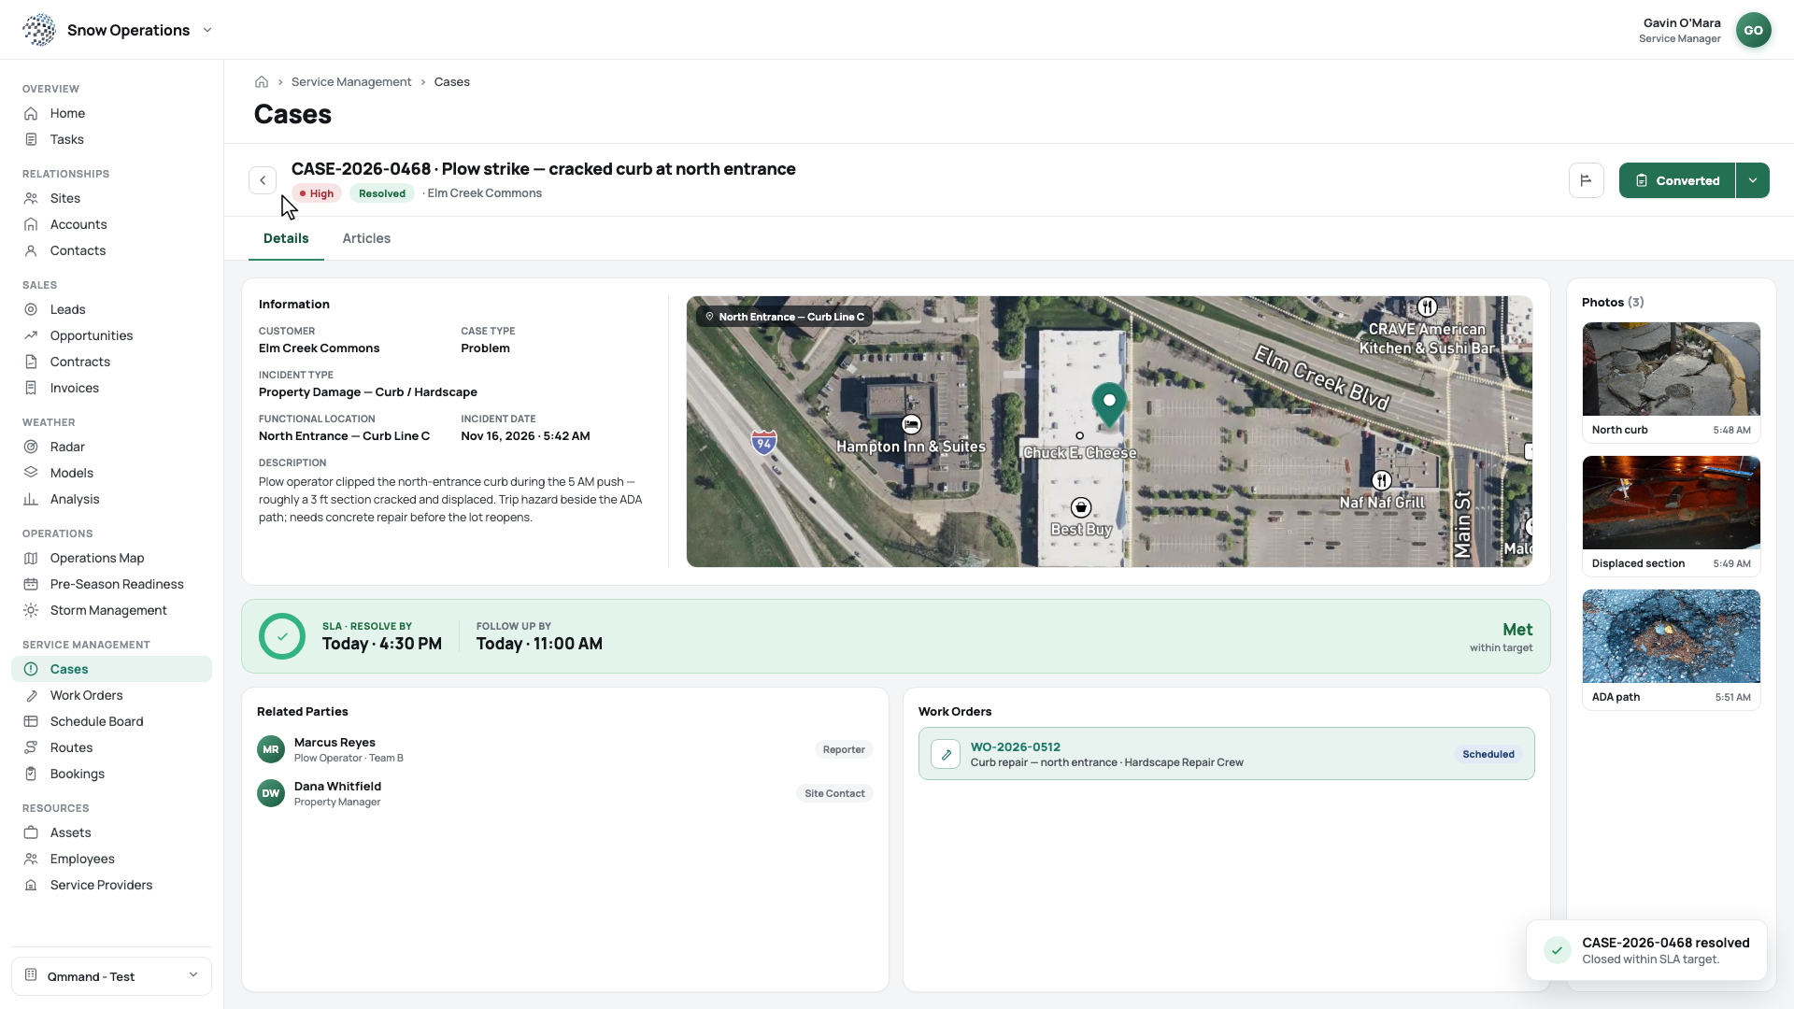Open work order WO-2026-0512
The image size is (1794, 1009).
click(x=1226, y=753)
